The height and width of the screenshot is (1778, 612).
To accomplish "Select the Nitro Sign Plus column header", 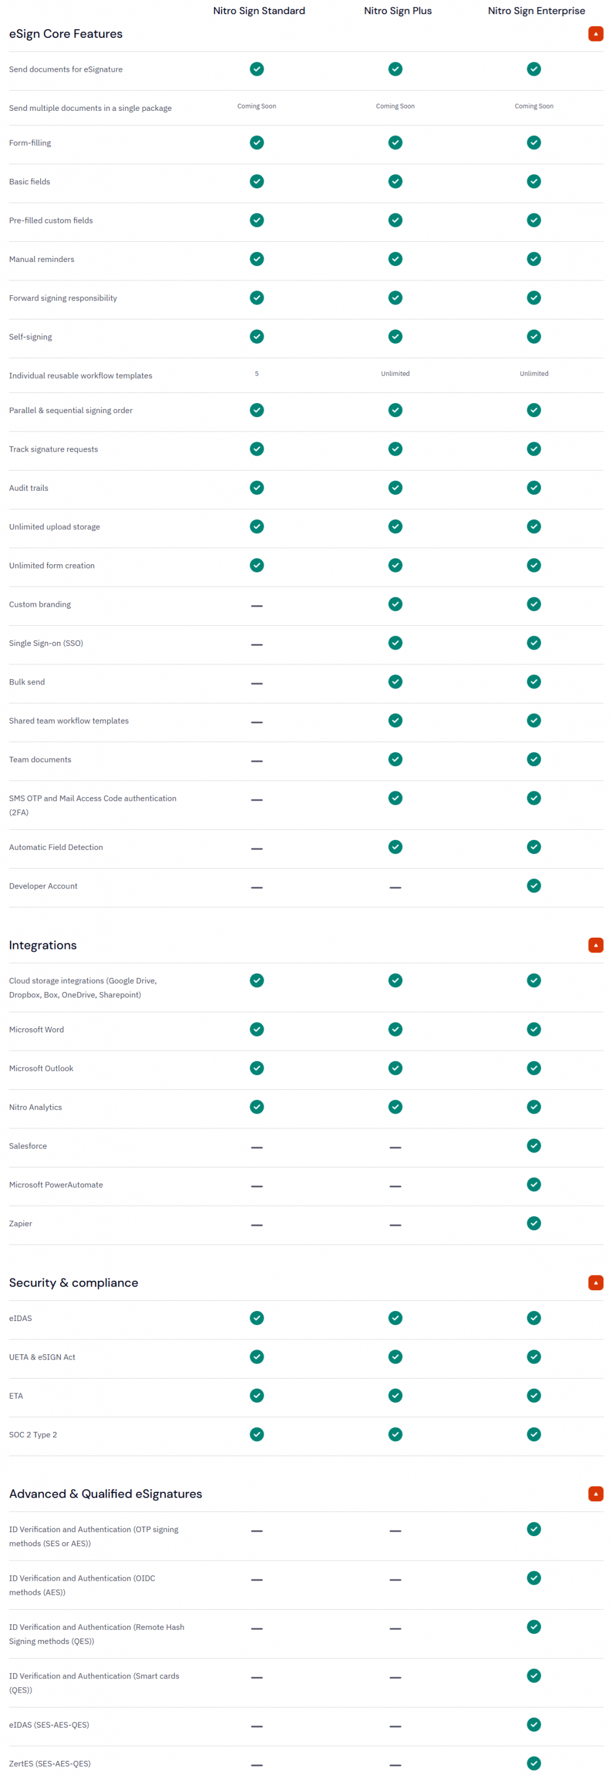I will [398, 11].
